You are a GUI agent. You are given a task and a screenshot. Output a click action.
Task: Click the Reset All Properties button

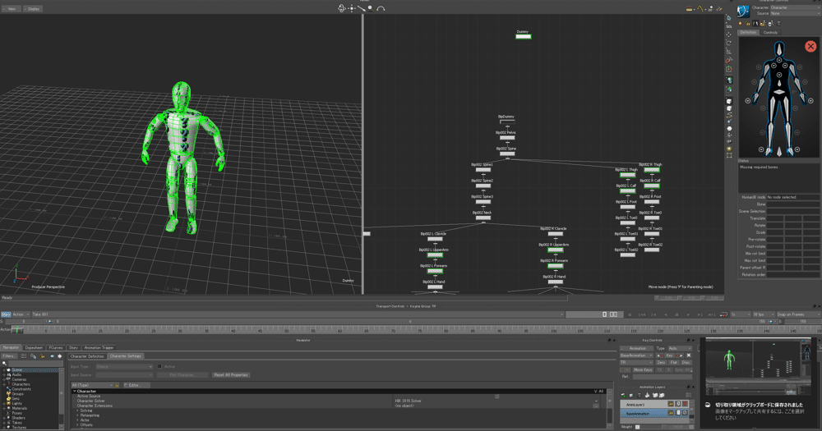231,375
